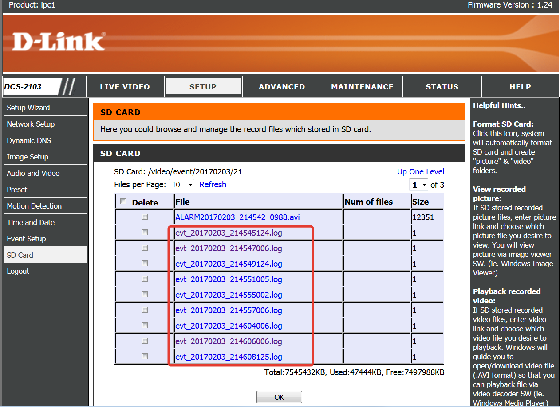Open the Files per Page dropdown
This screenshot has width=560, height=407.
point(181,185)
